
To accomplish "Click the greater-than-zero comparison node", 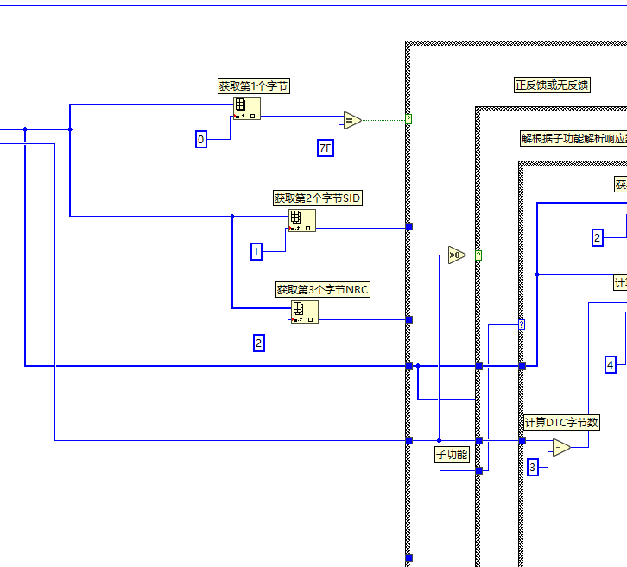I will click(457, 255).
